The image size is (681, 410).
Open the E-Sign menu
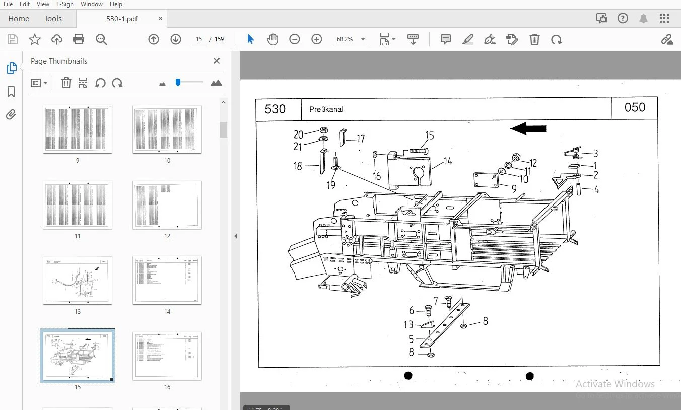64,4
